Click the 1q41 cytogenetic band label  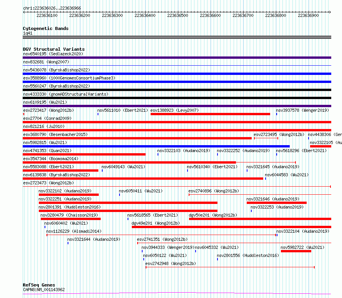[28, 33]
